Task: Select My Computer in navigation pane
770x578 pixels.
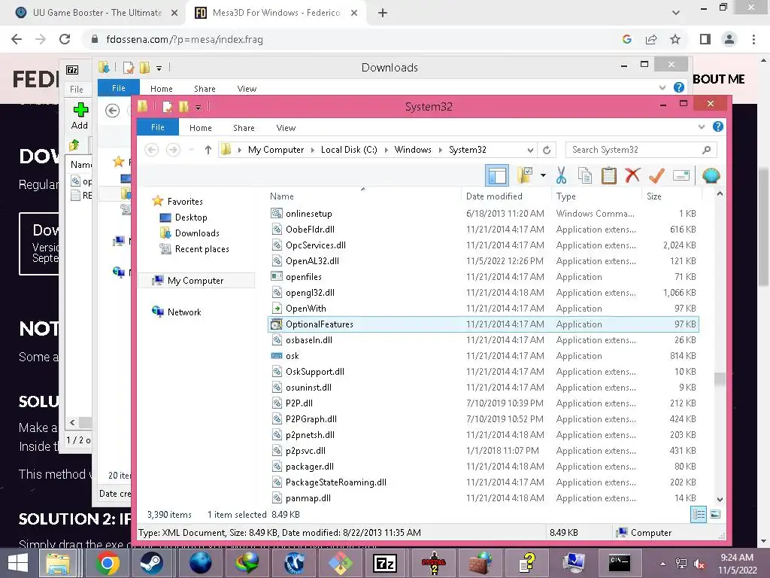Action: coord(195,280)
